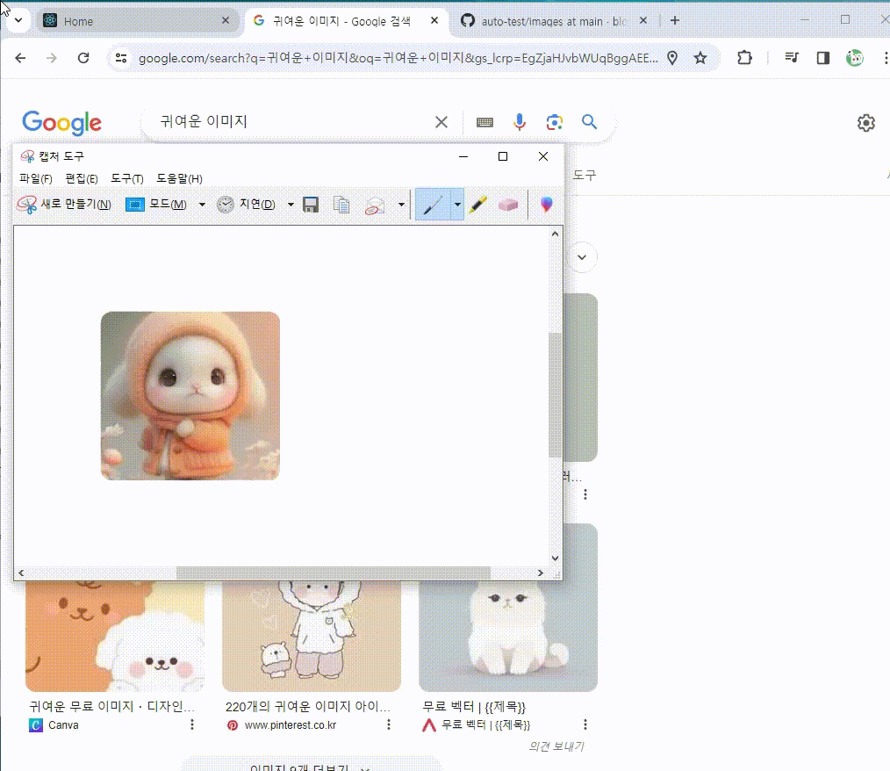Bookmark this page with star icon
This screenshot has height=771, width=890.
pyautogui.click(x=700, y=58)
